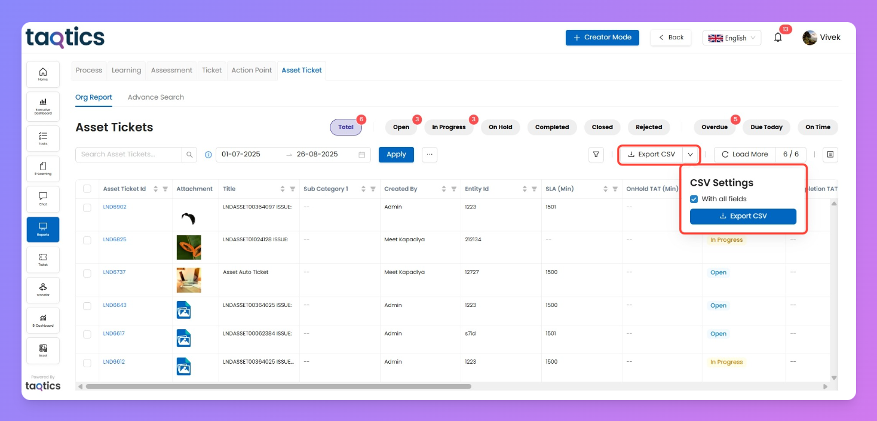Screen dimensions: 877x421
Task: Open ticket link LND6825
Action: point(115,239)
